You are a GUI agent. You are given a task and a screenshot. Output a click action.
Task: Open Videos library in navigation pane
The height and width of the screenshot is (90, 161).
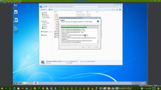click(x=44, y=28)
